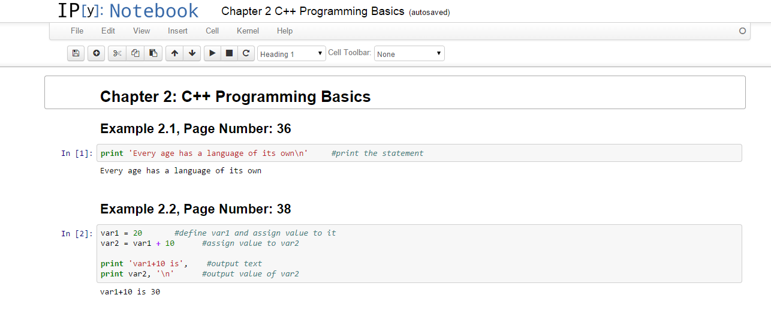Select the code cell In [2] with var1
Screen dimensions: 771x322
pos(419,254)
